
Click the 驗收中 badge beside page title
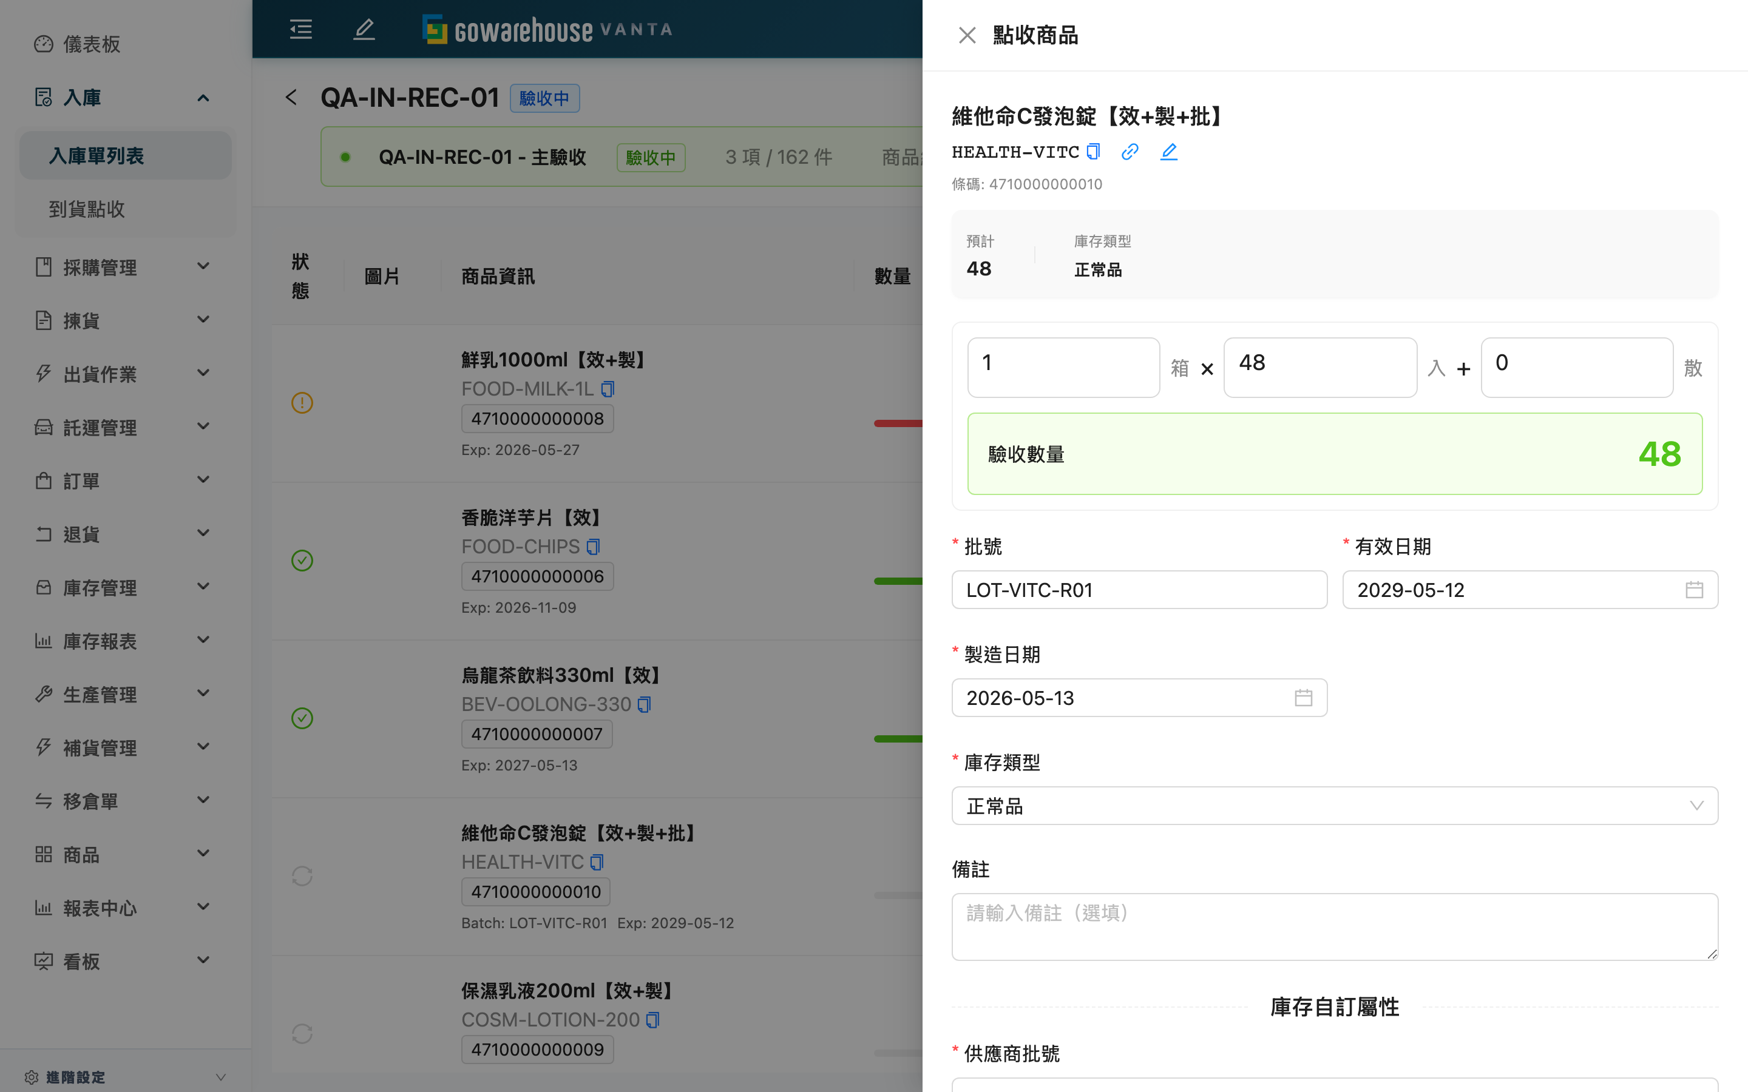pos(544,98)
